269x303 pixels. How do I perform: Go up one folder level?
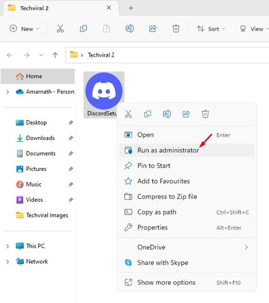[55, 55]
